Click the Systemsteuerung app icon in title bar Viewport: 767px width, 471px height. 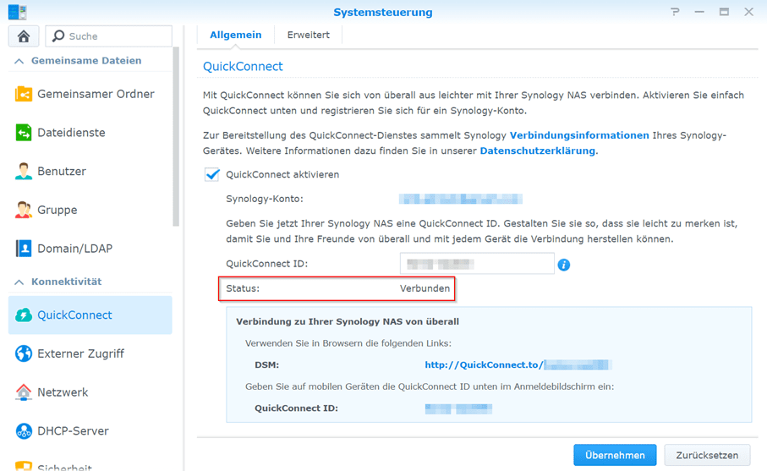[17, 12]
